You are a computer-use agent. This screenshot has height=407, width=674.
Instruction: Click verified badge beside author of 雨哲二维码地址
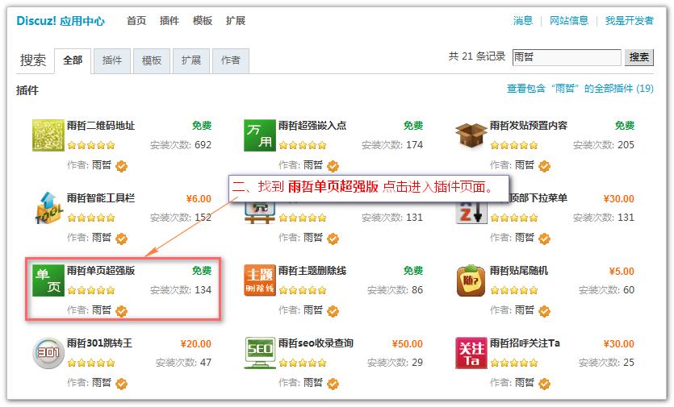[x=122, y=166]
